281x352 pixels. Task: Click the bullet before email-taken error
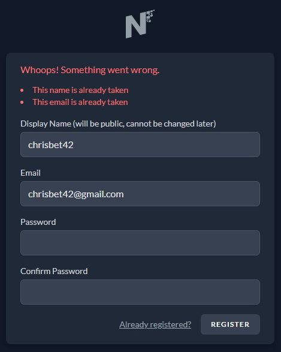pos(22,103)
